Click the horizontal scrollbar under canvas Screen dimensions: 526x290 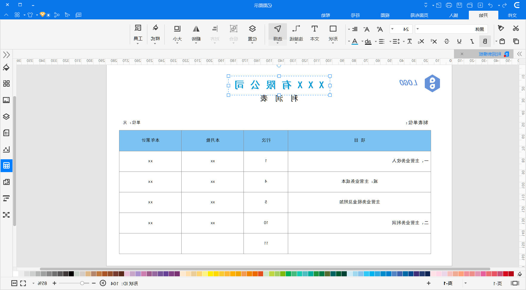tap(265, 269)
